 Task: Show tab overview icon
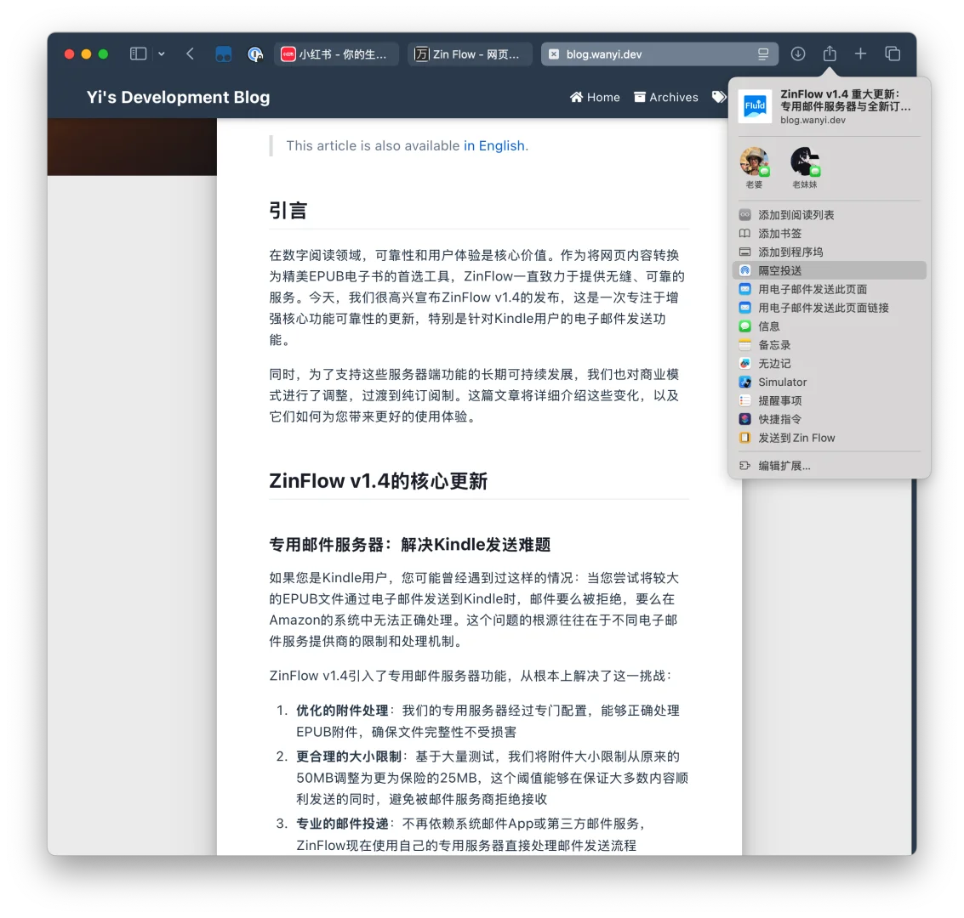tap(893, 54)
